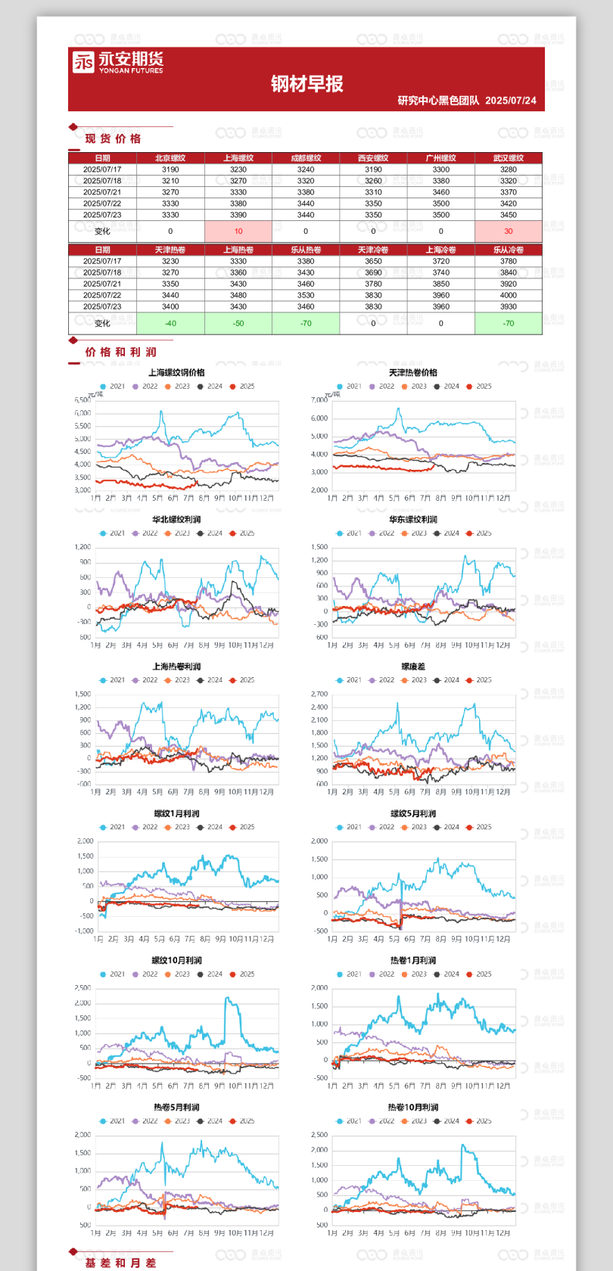Click the 天津冷卷 price 3650 on 2025/07/17
Image resolution: width=613 pixels, height=1271 pixels.
[x=373, y=261]
